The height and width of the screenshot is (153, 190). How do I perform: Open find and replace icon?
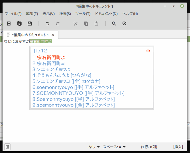pyautogui.click(x=124, y=24)
